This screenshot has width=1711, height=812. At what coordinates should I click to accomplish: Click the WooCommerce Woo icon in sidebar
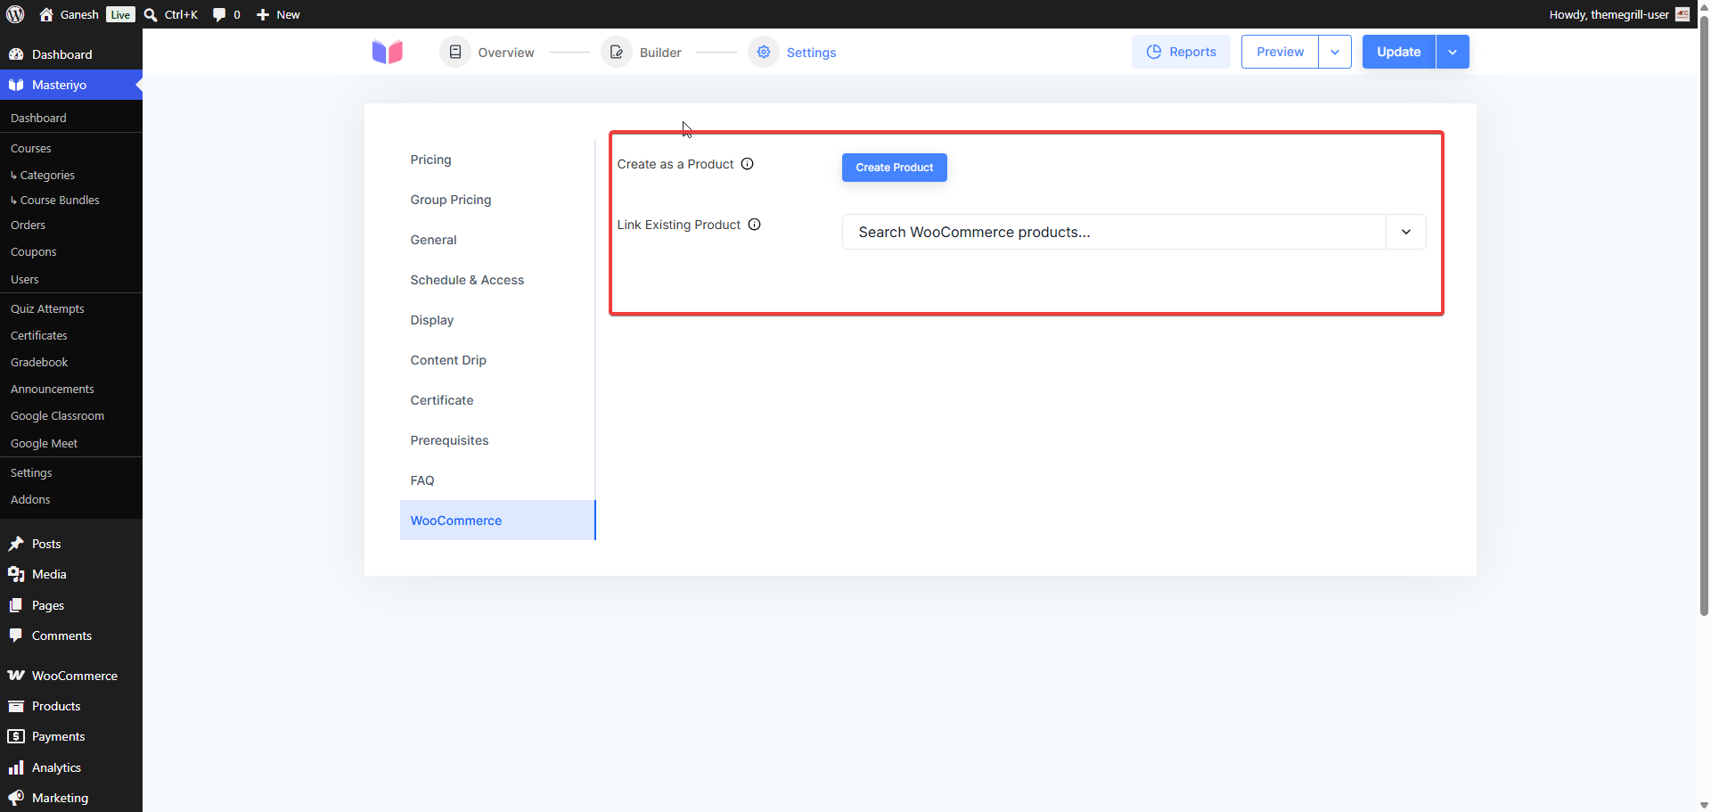click(x=16, y=676)
